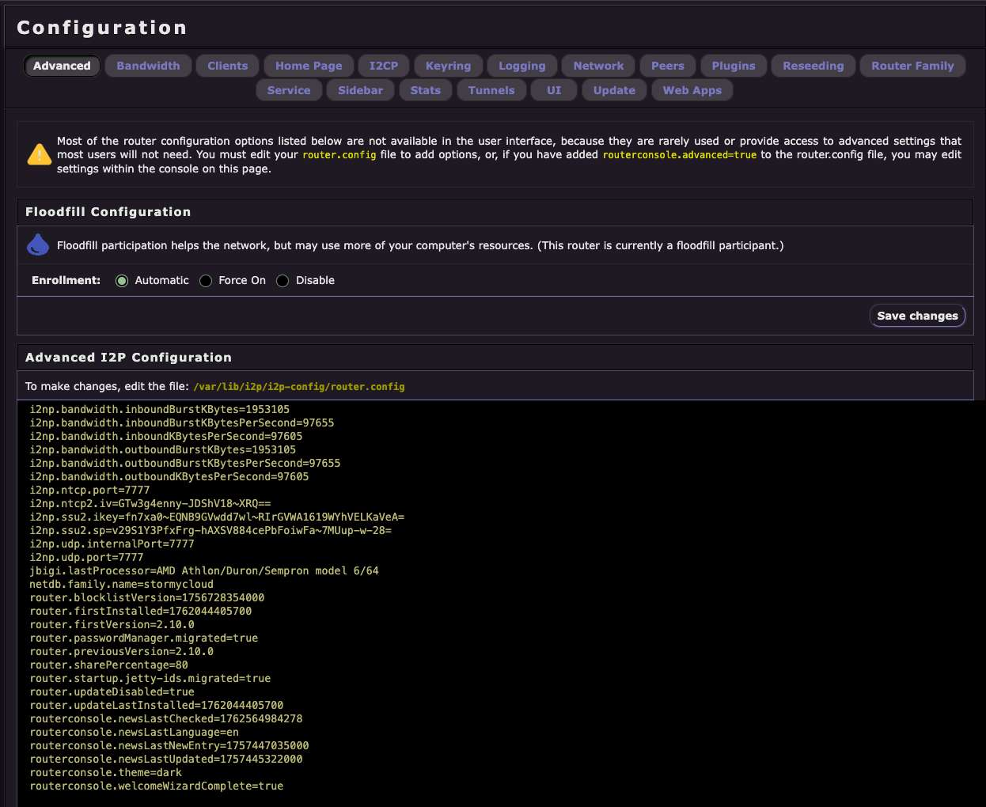Open the UI settings tab
This screenshot has width=986, height=807.
pyautogui.click(x=553, y=89)
